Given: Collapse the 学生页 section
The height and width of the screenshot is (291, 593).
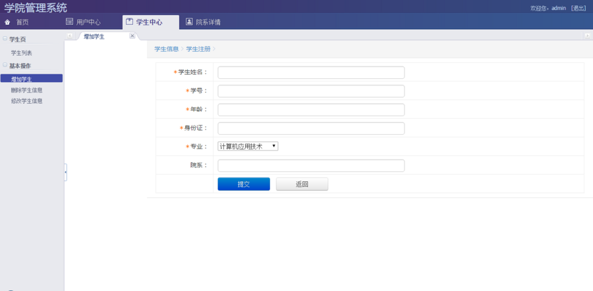Looking at the screenshot, I should [5, 39].
